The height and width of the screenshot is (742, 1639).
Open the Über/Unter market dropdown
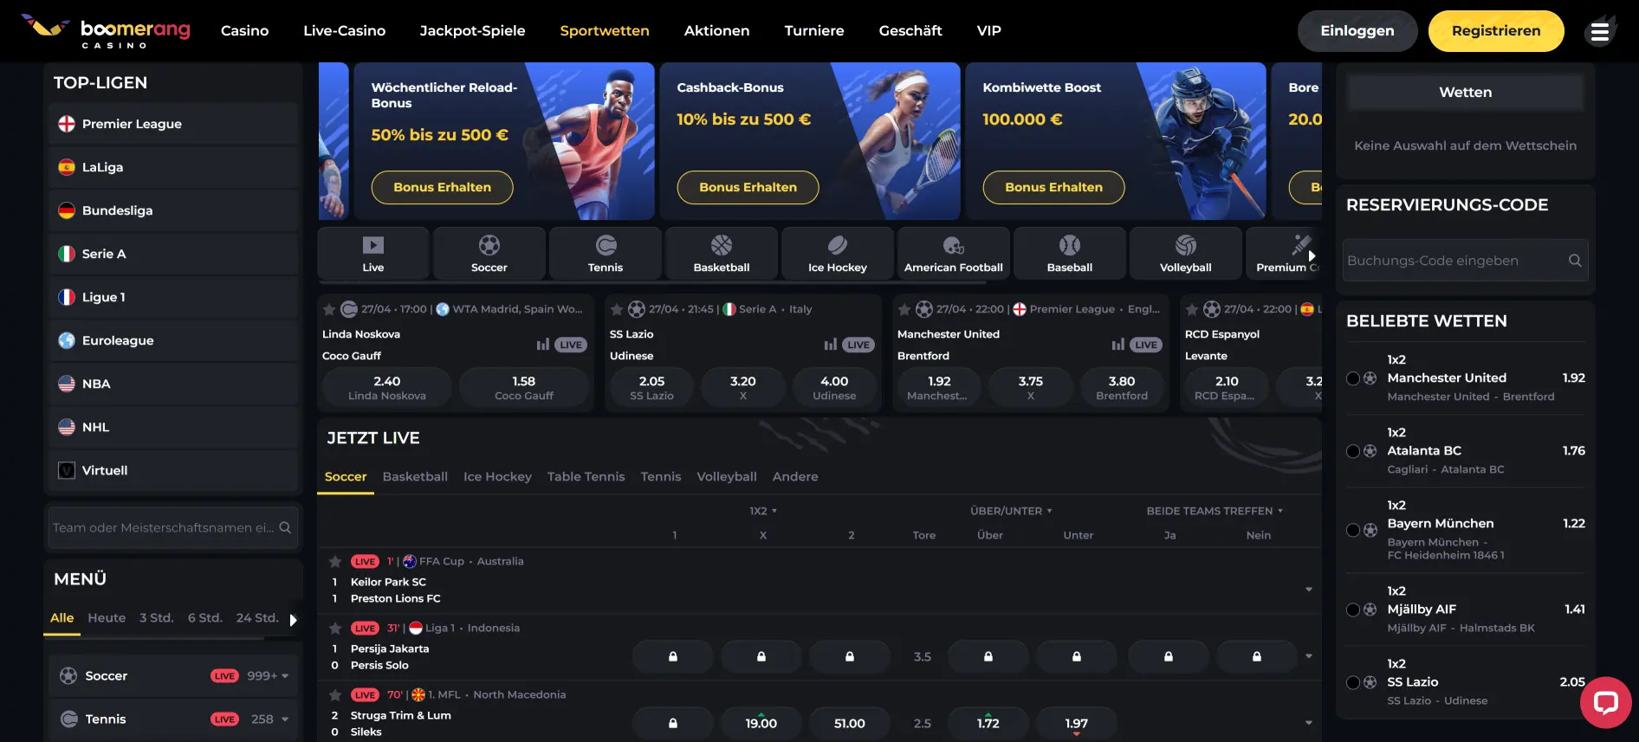click(1011, 511)
